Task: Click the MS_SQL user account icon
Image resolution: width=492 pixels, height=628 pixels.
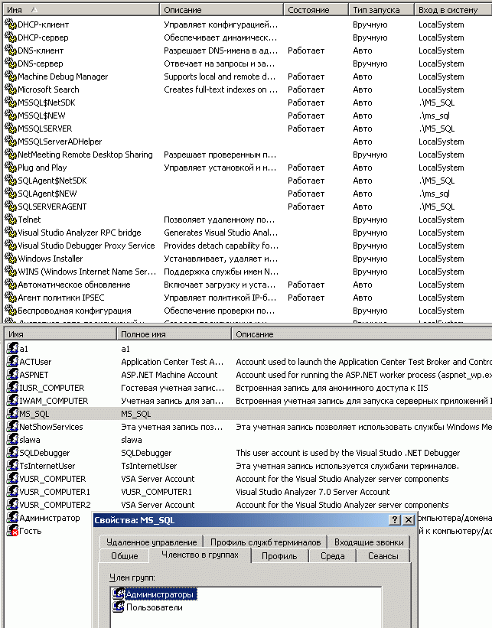Action: click(x=12, y=414)
